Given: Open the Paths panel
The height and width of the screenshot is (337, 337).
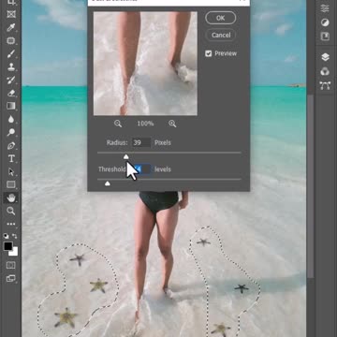Looking at the screenshot, I should tap(325, 85).
